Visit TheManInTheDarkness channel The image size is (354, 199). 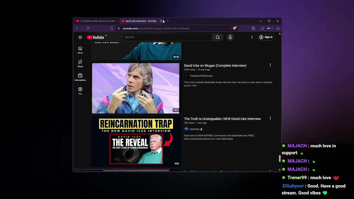[201, 76]
